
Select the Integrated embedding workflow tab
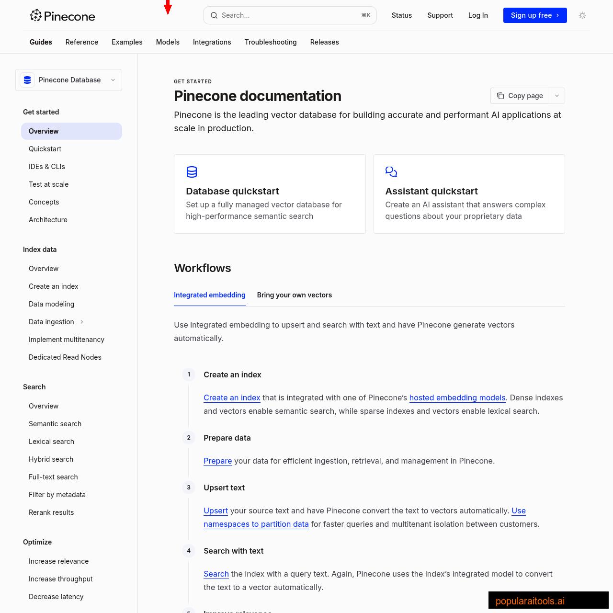210,295
